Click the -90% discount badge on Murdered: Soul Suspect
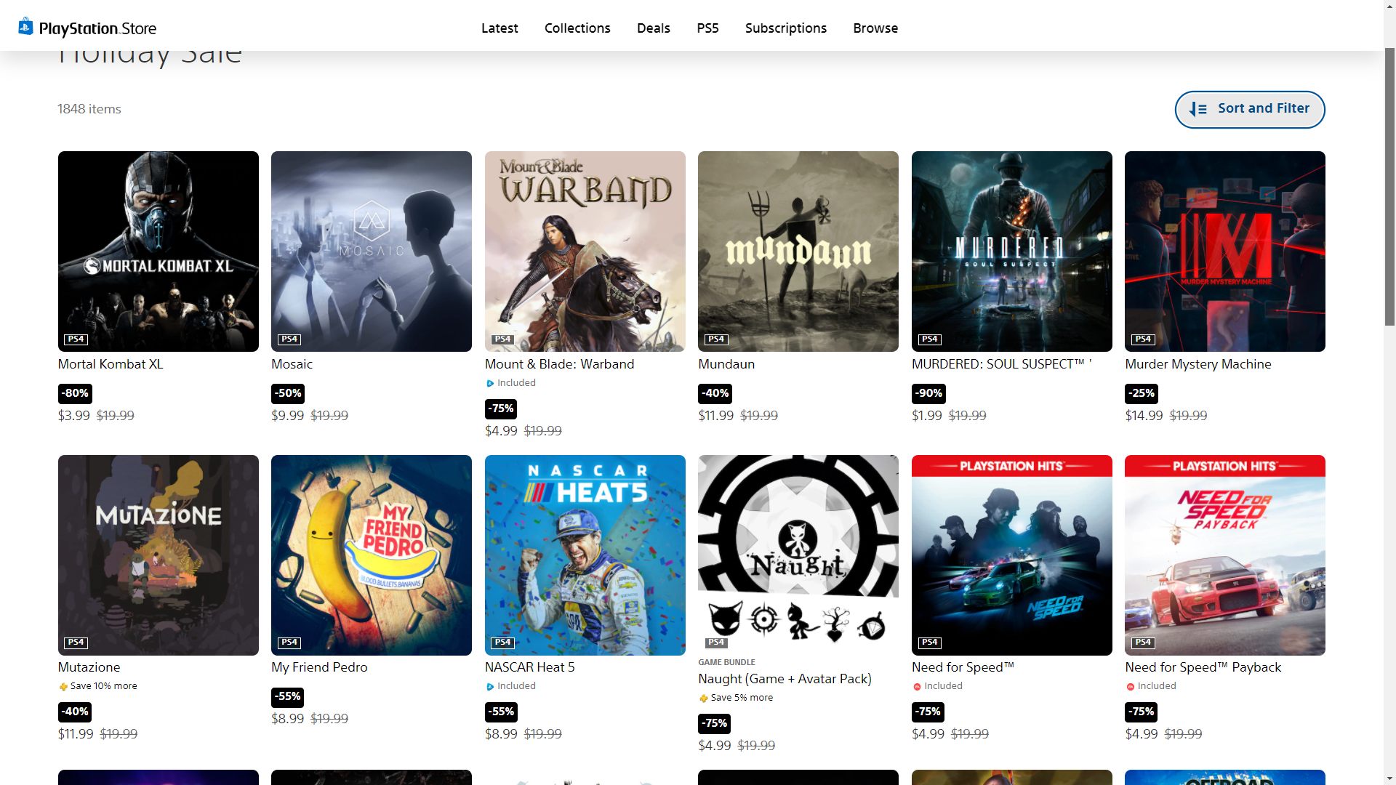 coord(928,393)
